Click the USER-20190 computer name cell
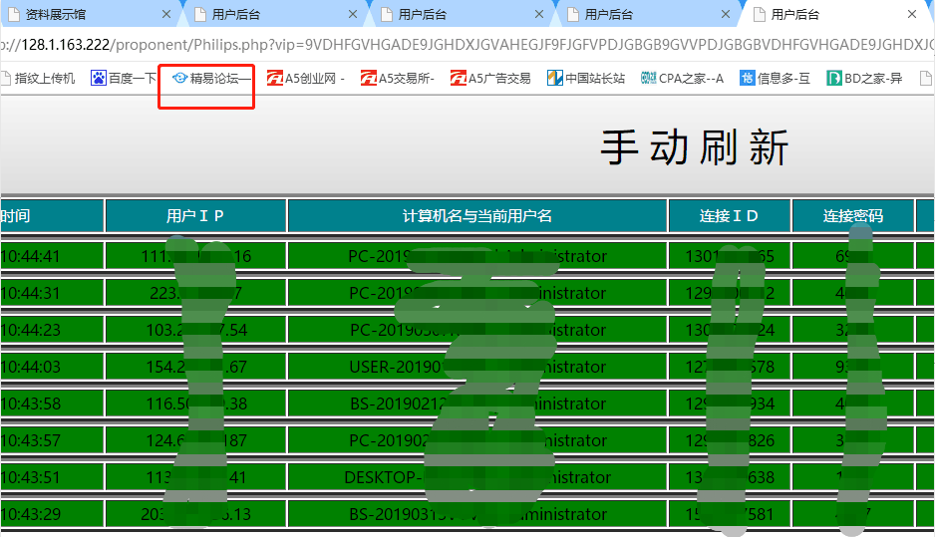935x537 pixels. 477,368
